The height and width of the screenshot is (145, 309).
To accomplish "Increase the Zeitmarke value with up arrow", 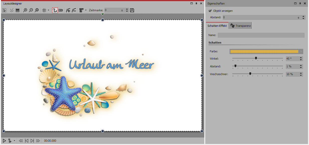I will point(127,9).
